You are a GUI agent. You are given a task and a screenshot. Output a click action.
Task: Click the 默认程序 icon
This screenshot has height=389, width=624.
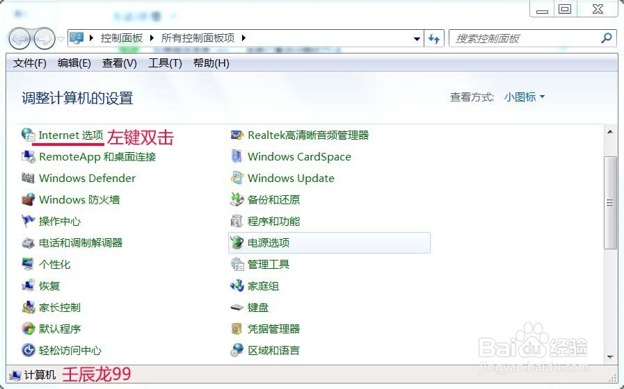click(29, 328)
